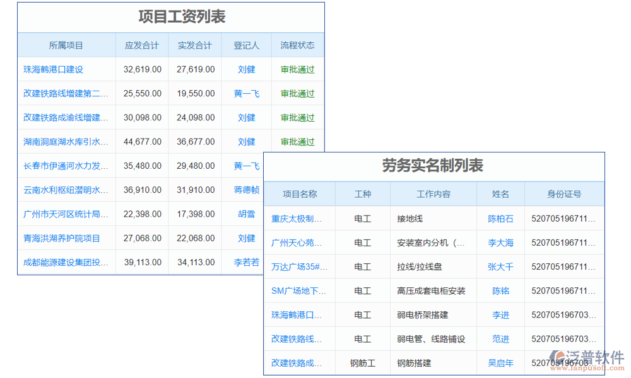Image resolution: width=631 pixels, height=378 pixels.
Task: Click the 泛普软件 logo watermark
Action: point(588,356)
